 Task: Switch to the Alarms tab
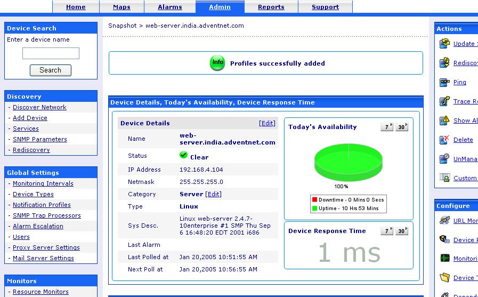click(170, 7)
